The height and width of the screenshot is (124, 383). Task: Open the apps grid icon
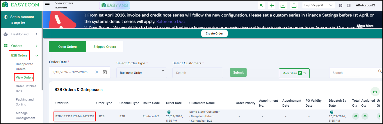(x=348, y=6)
